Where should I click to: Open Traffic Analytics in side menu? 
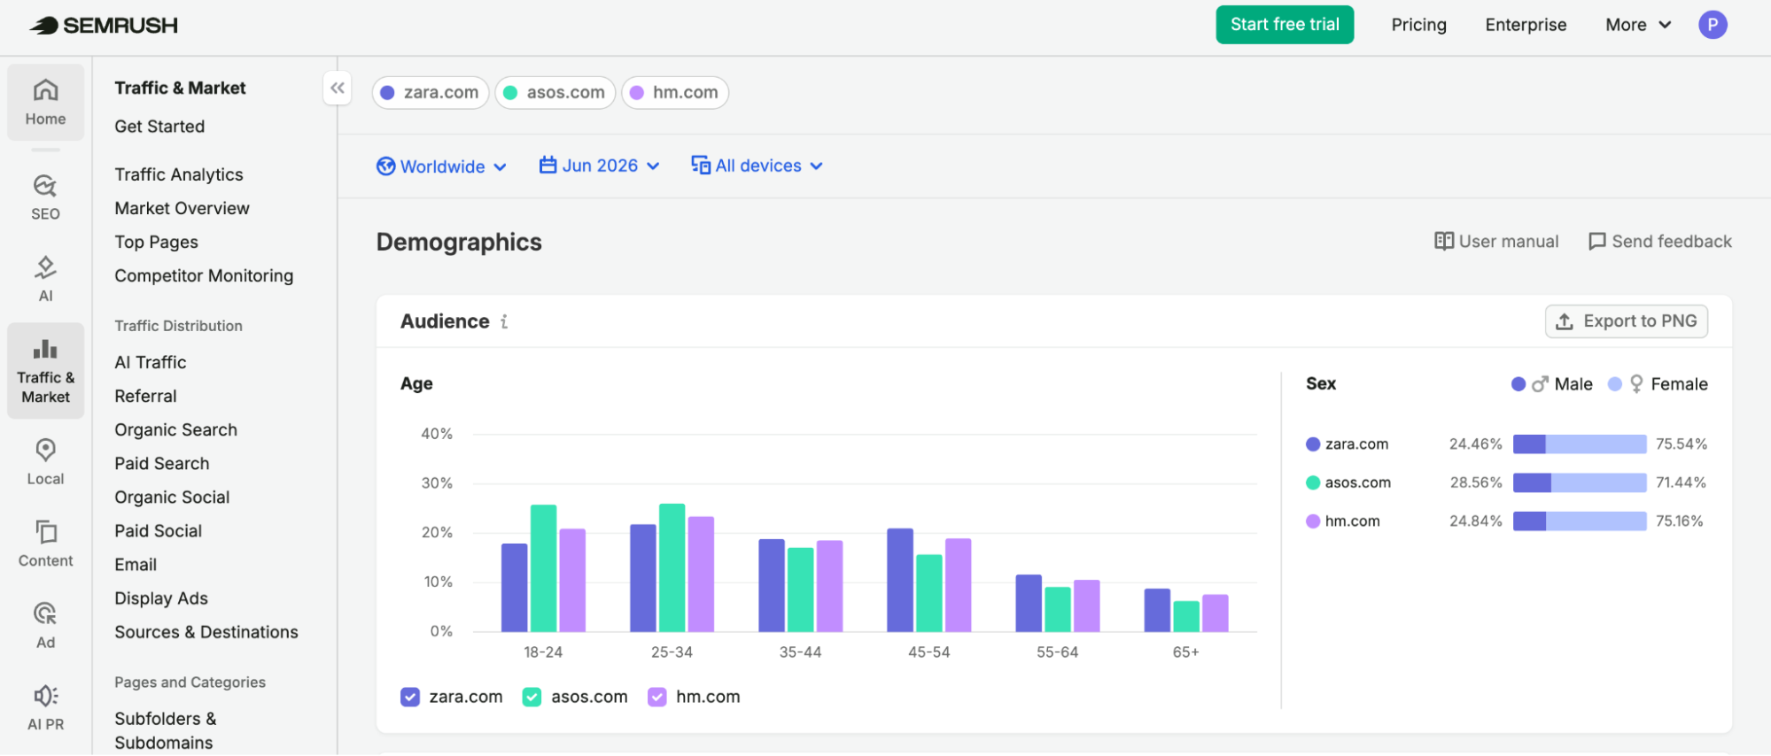click(x=179, y=174)
